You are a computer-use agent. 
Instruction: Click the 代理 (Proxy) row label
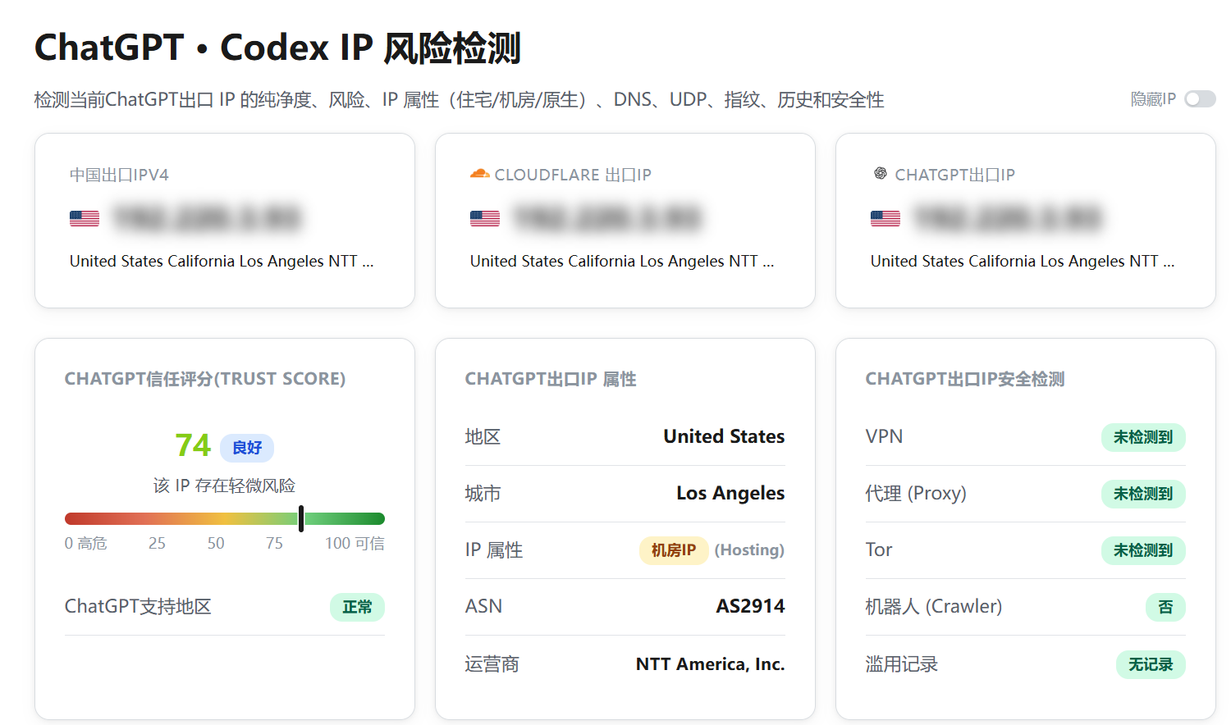[916, 493]
